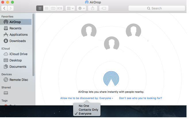This screenshot has width=196, height=119.
Task: Open 'Allow me to be discovered by' dropdown
Action: point(87,98)
